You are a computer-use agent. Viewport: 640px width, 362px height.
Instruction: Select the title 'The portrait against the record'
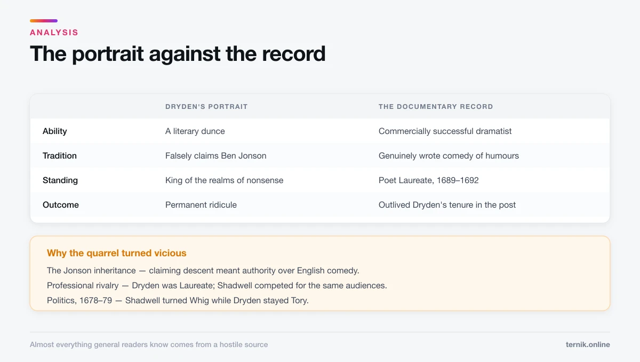pos(178,54)
